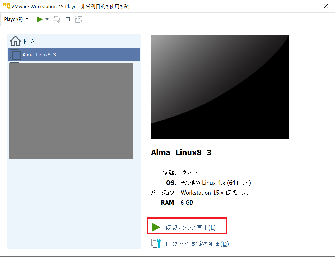Click the Unity mode toolbar icon
This screenshot has height=257, width=335.
[79, 19]
